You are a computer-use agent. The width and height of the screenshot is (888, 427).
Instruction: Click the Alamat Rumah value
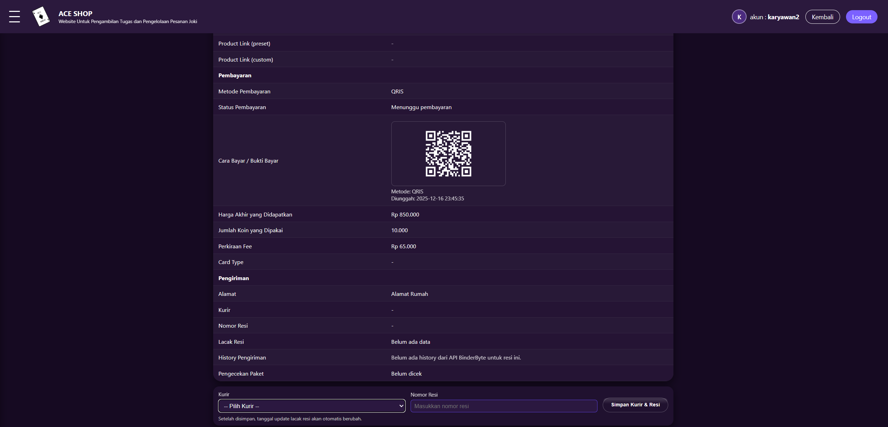click(x=410, y=294)
